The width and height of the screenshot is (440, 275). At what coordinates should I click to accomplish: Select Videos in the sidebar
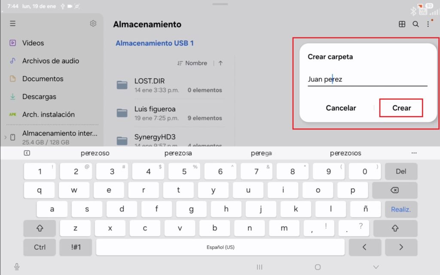[x=33, y=43]
